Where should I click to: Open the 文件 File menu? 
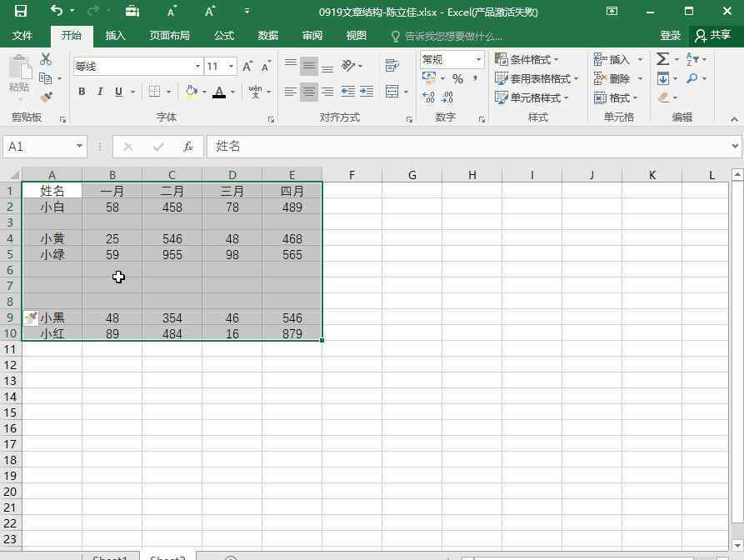(x=22, y=35)
